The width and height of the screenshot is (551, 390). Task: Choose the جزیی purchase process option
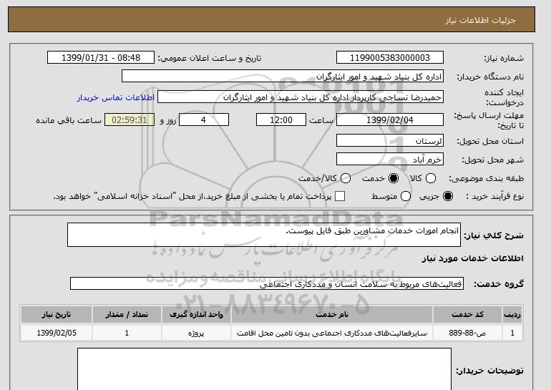[448, 196]
